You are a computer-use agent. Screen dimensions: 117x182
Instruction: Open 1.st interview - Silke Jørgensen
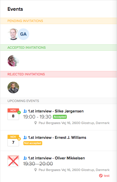pos(56,111)
